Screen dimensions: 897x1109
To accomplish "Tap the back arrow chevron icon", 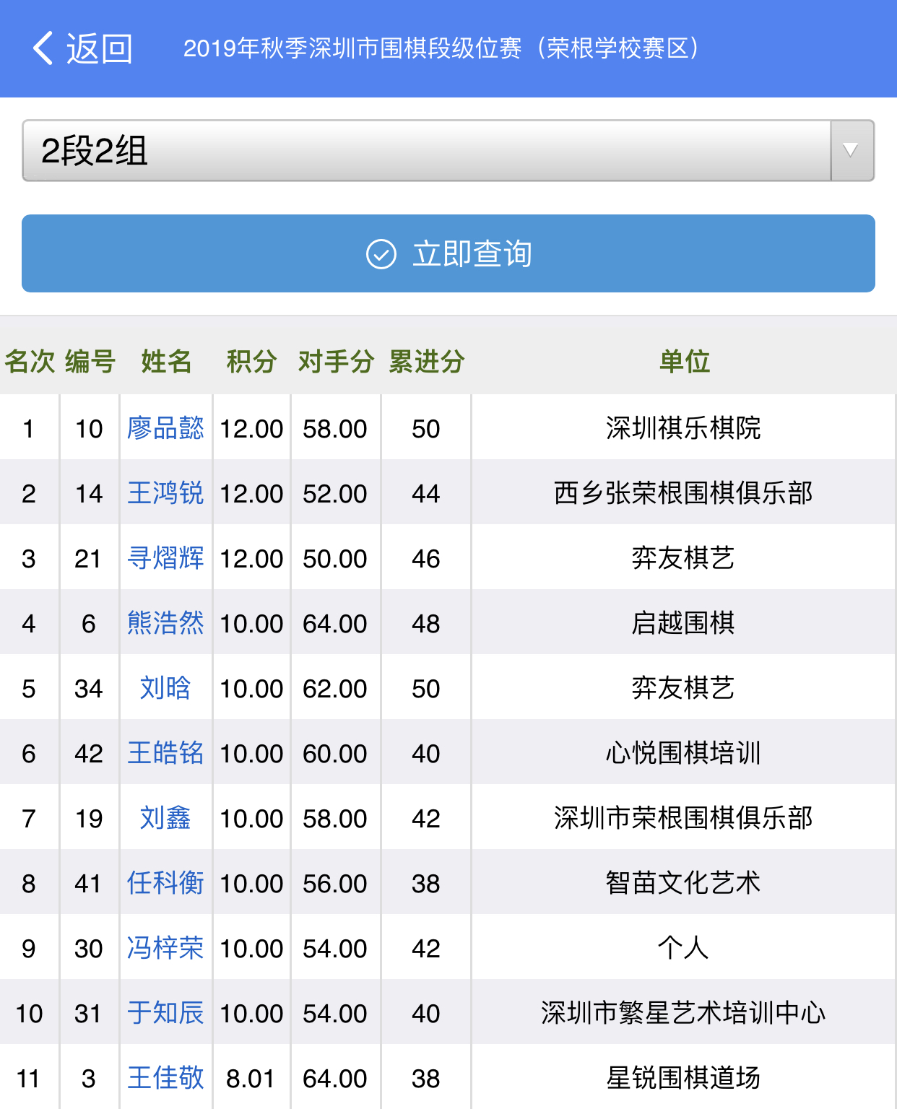I will 43,48.
